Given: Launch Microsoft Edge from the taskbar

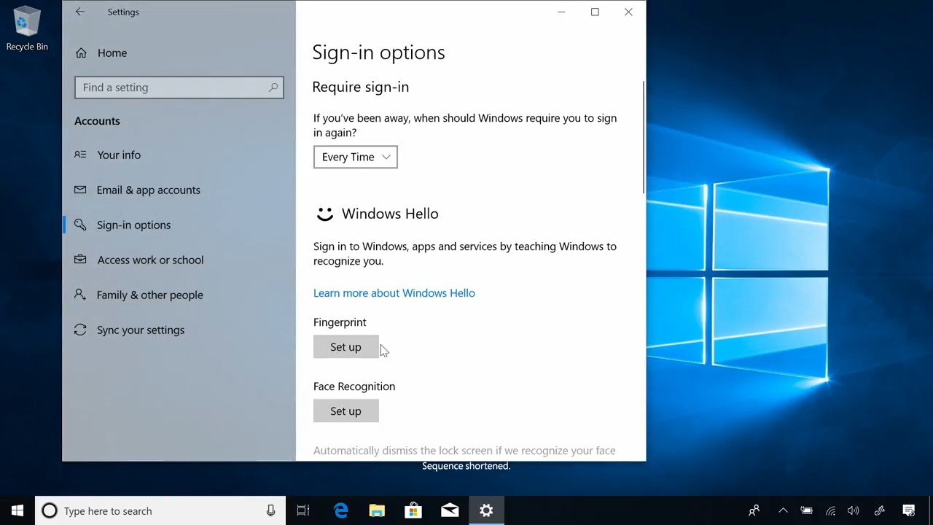Looking at the screenshot, I should pos(340,511).
